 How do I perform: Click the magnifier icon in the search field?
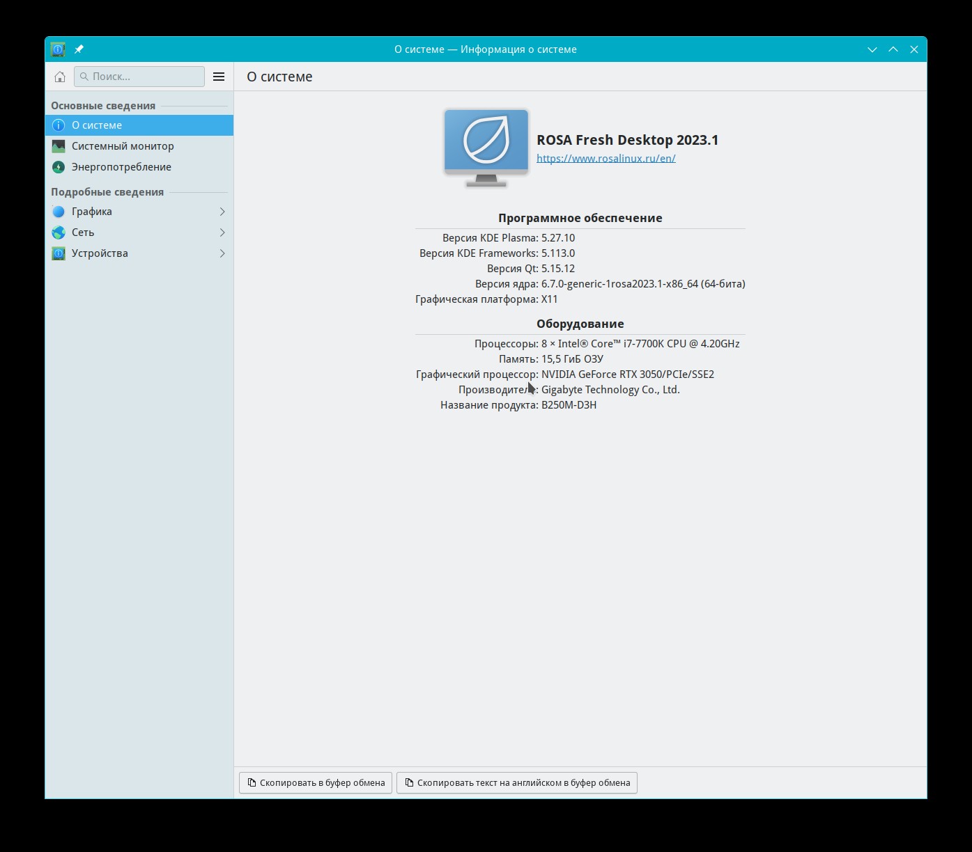coord(84,77)
